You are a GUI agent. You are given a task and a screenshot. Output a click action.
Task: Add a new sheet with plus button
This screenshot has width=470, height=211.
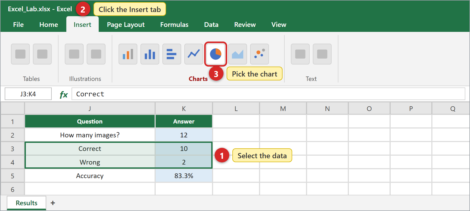click(x=53, y=203)
